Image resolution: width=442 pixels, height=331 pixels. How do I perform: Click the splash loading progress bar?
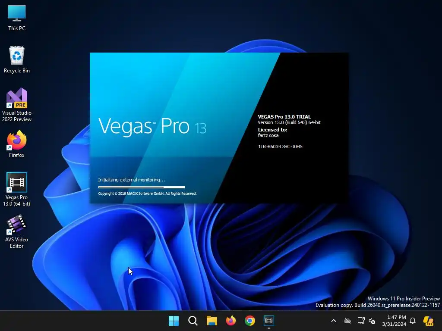coord(142,187)
